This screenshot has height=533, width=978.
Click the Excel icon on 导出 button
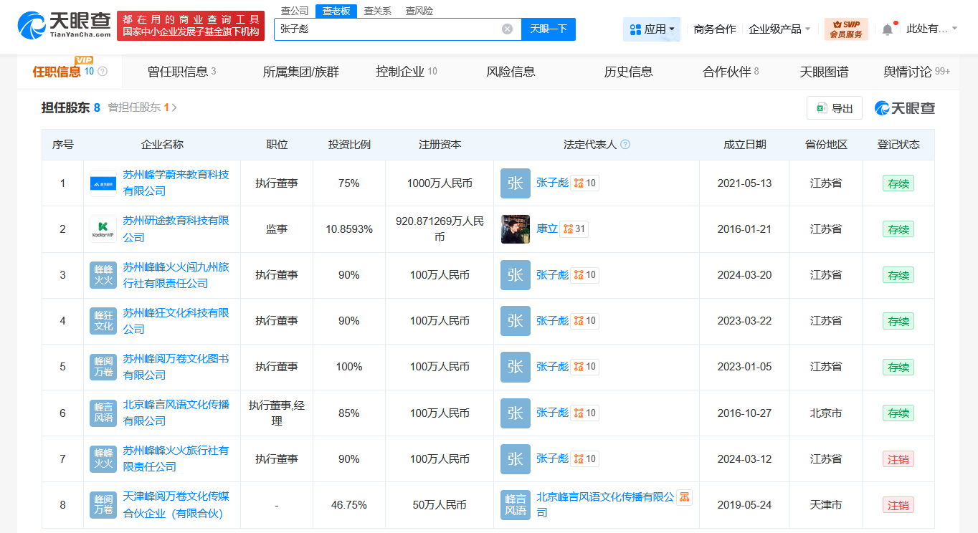pyautogui.click(x=820, y=107)
